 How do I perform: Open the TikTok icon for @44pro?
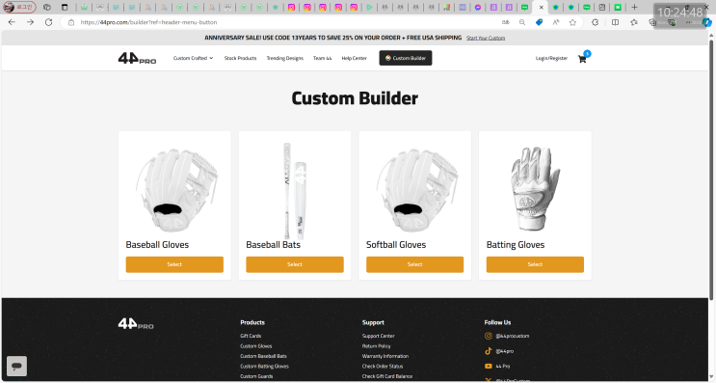coord(489,351)
